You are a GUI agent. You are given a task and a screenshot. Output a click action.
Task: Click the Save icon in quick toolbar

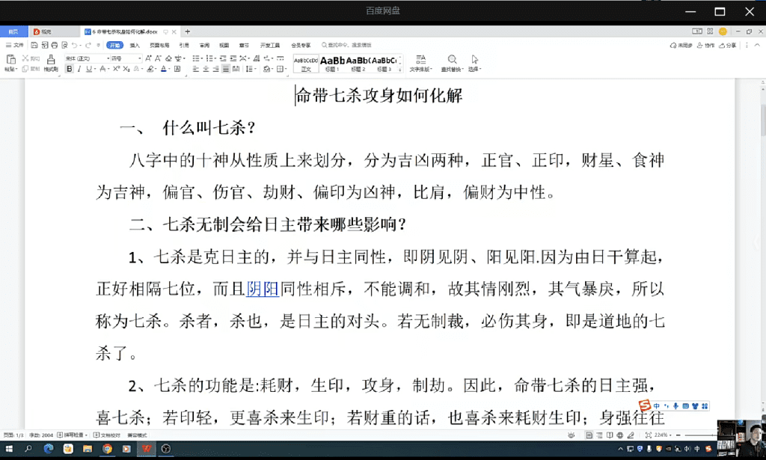click(x=34, y=46)
